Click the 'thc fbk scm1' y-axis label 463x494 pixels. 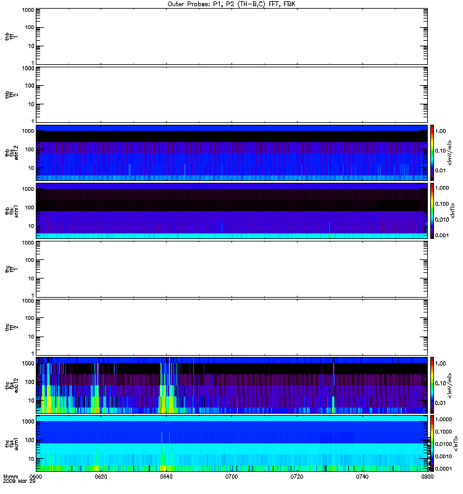12,443
